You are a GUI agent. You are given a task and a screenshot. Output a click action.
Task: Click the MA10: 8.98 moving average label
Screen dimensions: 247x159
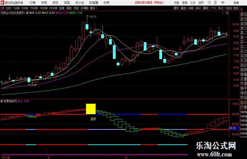coord(48,13)
